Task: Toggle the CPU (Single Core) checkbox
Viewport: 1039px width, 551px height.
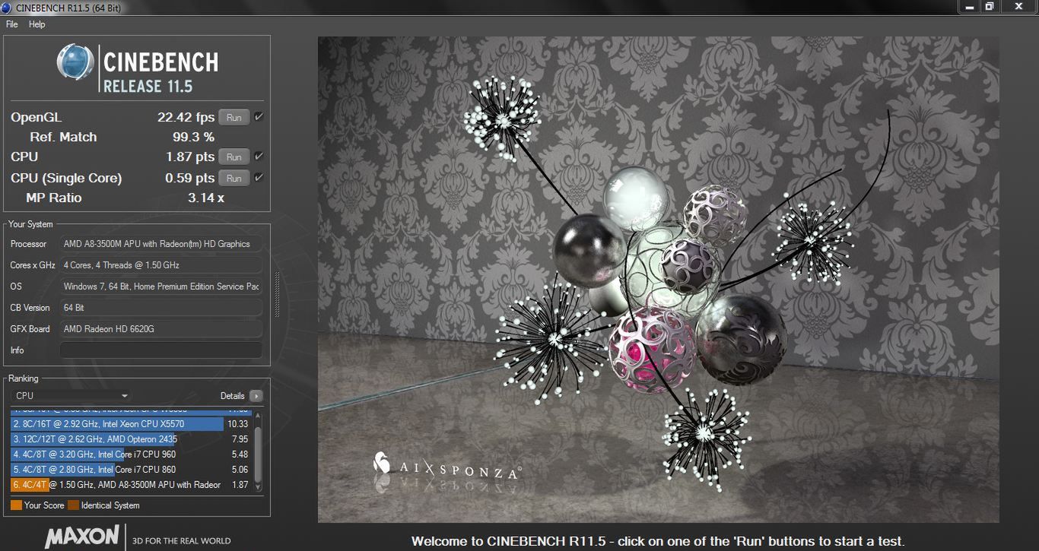Action: (x=259, y=178)
